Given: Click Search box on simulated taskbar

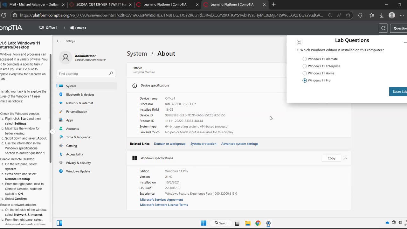Looking at the screenshot, I should (221, 223).
